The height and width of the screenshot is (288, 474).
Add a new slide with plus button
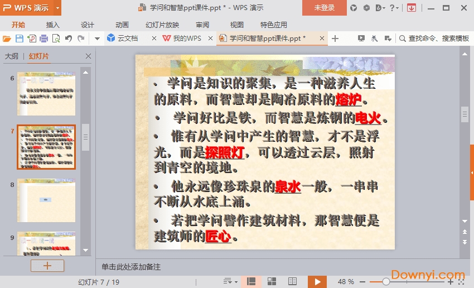(47, 266)
